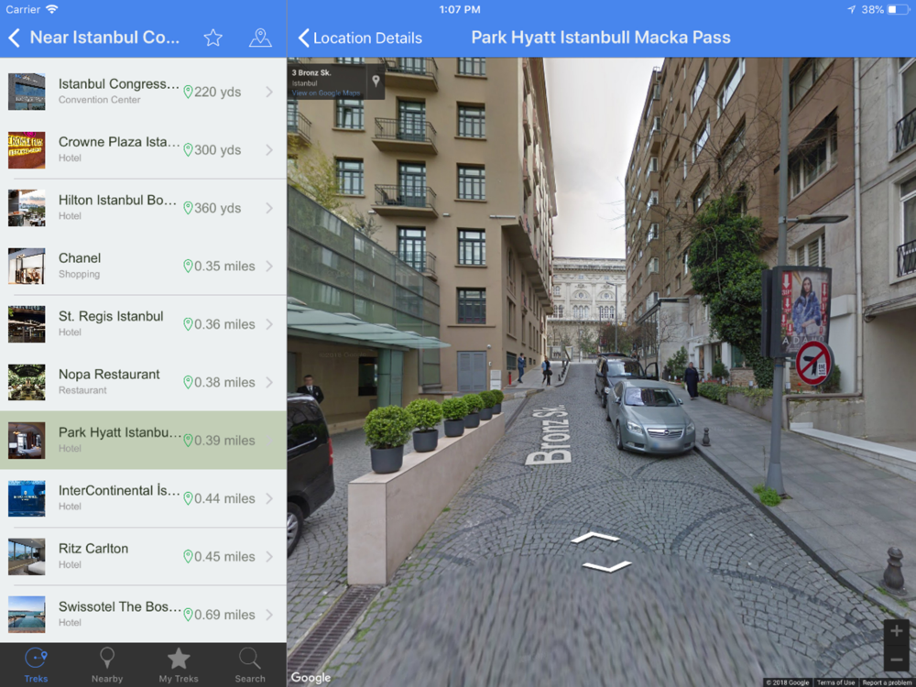
Task: Switch to the Nearby tab
Action: coord(107,665)
